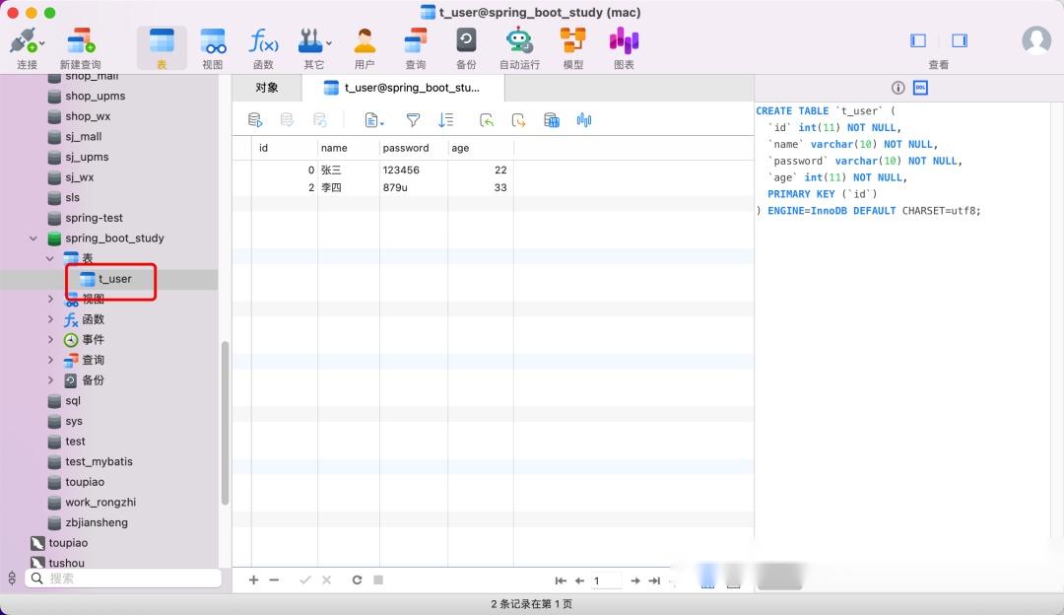The height and width of the screenshot is (615, 1064).
Task: Select the 视图 (Views) toolbar icon
Action: point(213,44)
